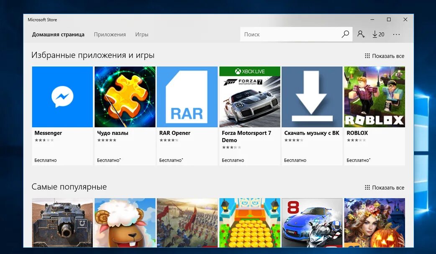Click the Бесплатно price under Messenger
This screenshot has height=254, width=436.
[x=46, y=160]
